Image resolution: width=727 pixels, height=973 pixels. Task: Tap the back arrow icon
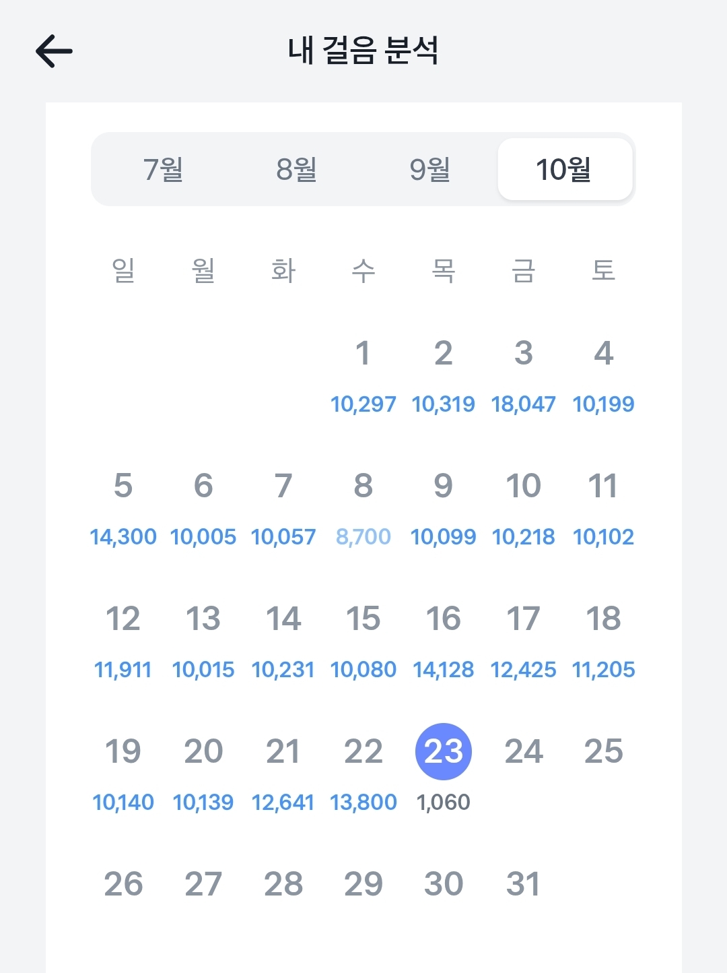[54, 51]
